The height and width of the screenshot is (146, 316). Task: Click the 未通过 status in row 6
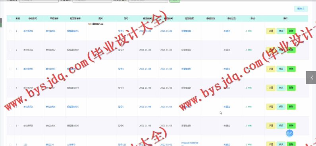coord(227,126)
